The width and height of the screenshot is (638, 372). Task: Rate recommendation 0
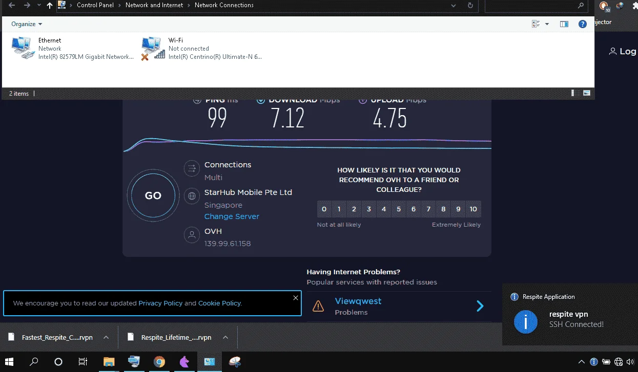[324, 209]
